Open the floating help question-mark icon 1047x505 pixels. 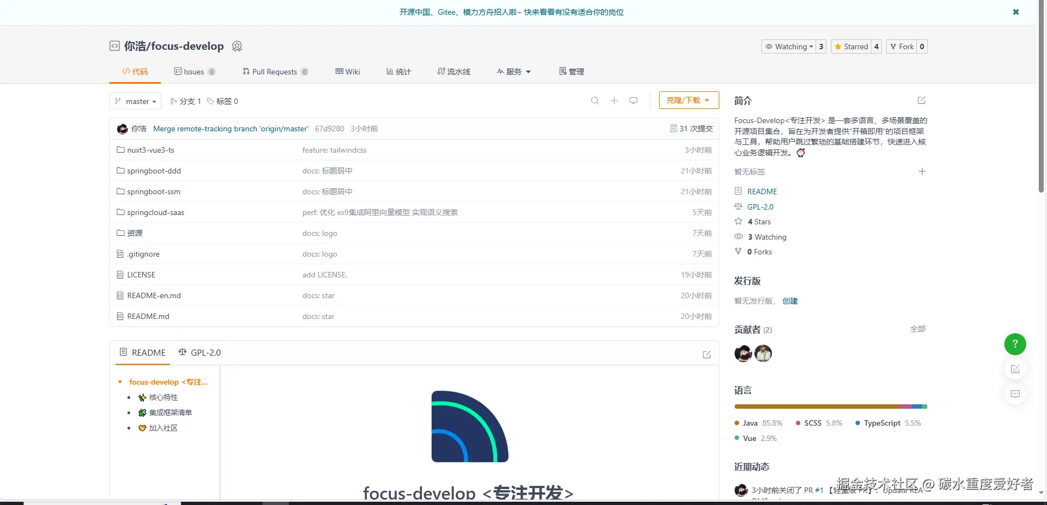click(1015, 344)
